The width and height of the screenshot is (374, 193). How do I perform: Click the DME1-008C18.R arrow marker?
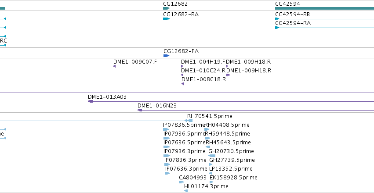coord(182,84)
